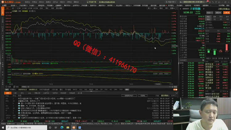Image resolution: width=231 pixels, height=130 pixels.
Task: Select the K线图 sidebar button
Action: (2, 20)
